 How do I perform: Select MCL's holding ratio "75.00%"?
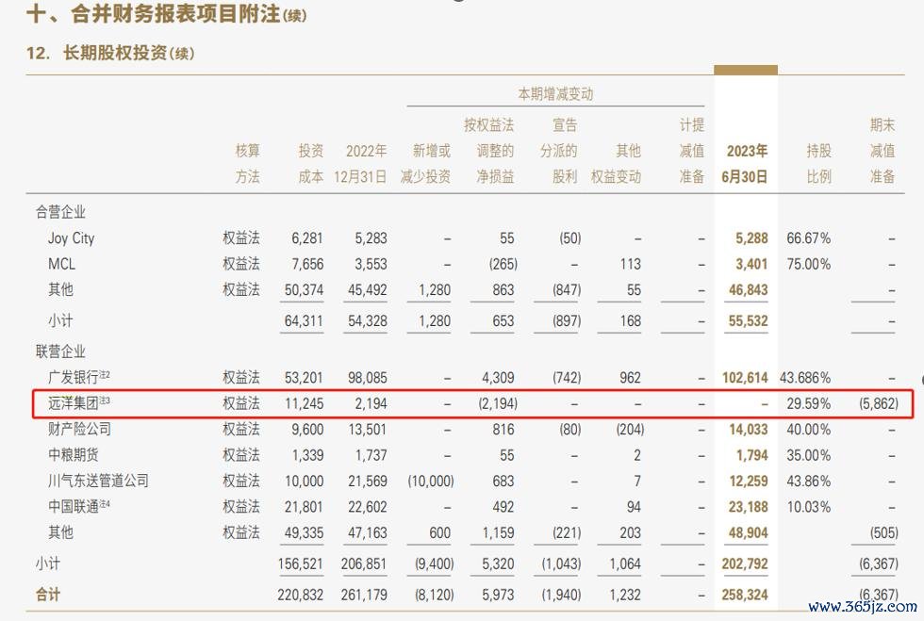pos(809,264)
